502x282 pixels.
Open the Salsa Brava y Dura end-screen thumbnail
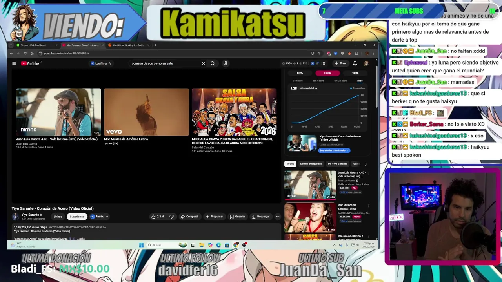pos(234,112)
